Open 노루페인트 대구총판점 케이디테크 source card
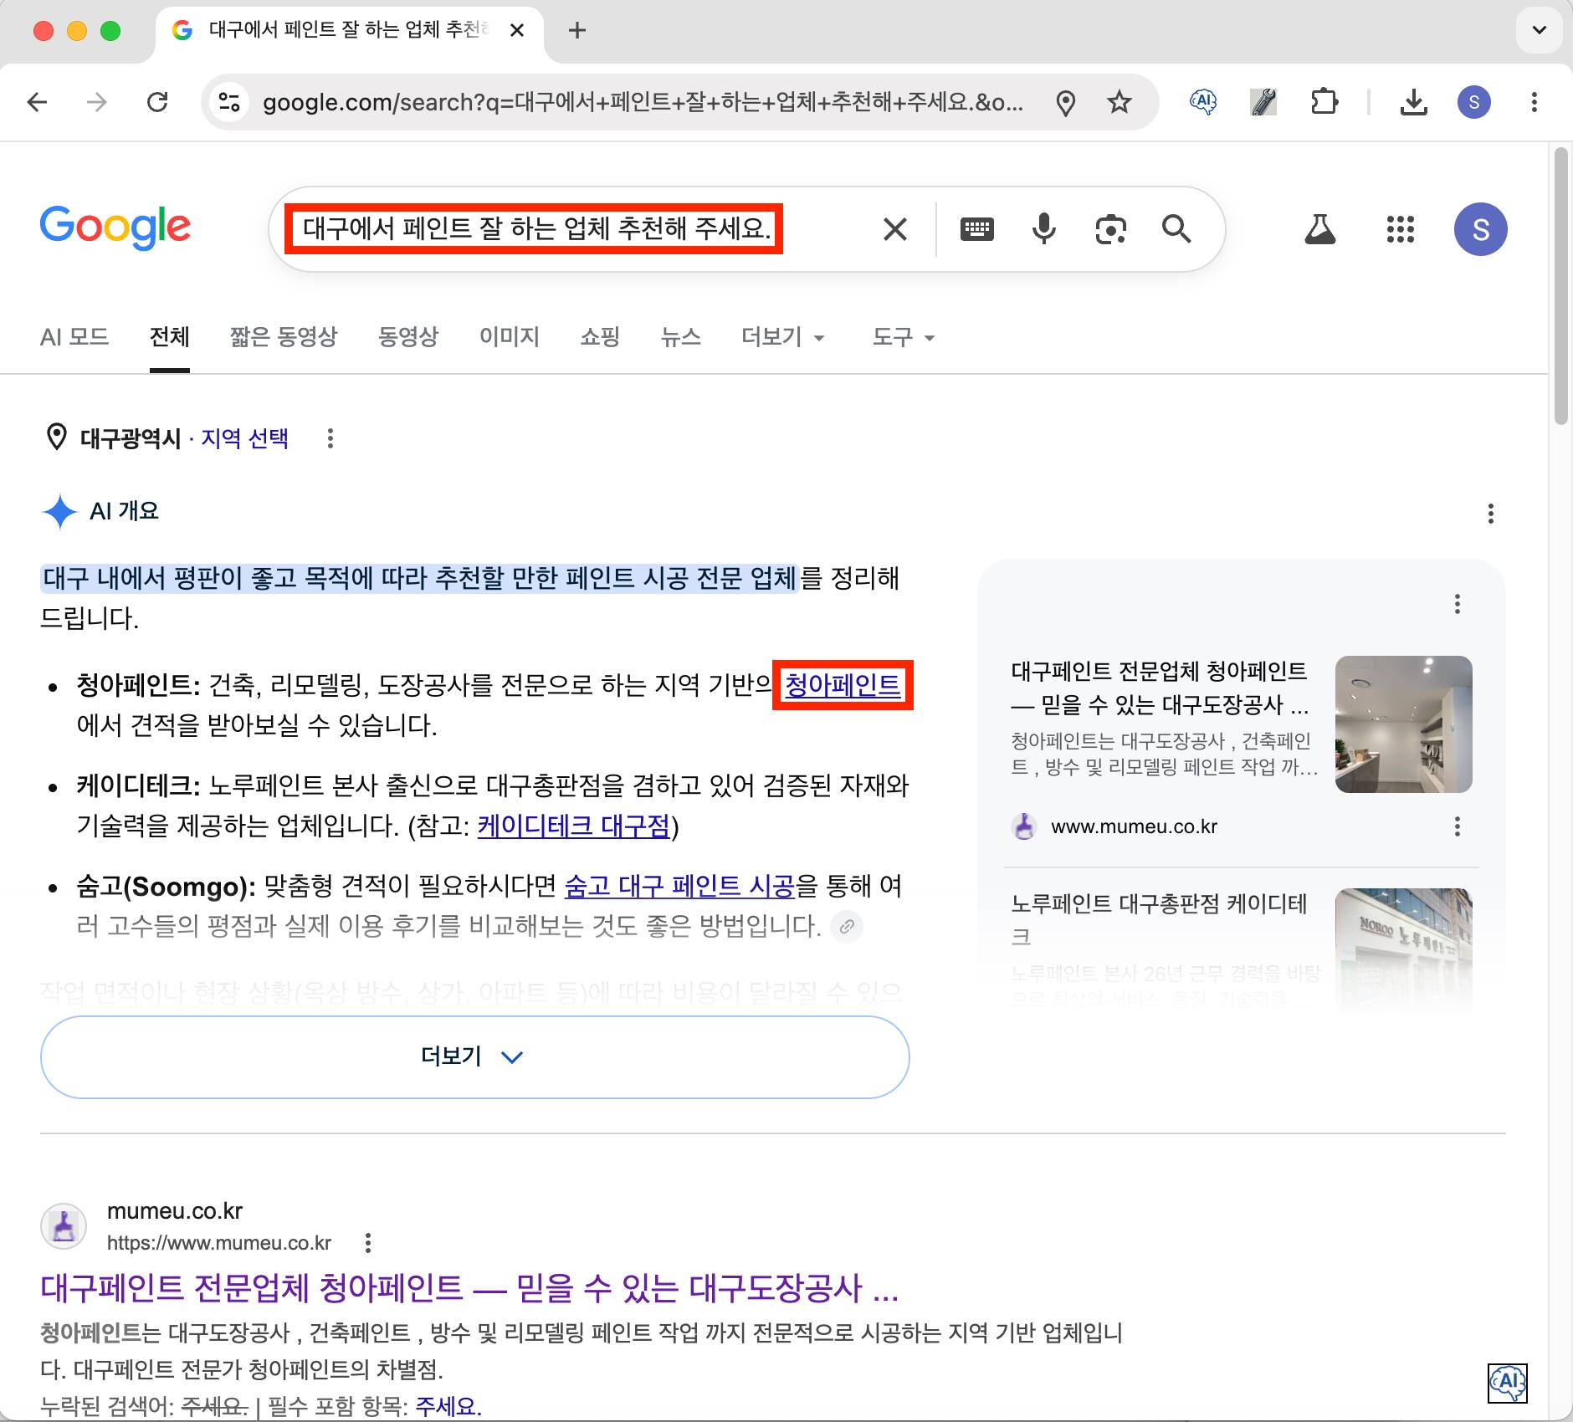Viewport: 1573px width, 1422px height. click(x=1160, y=919)
